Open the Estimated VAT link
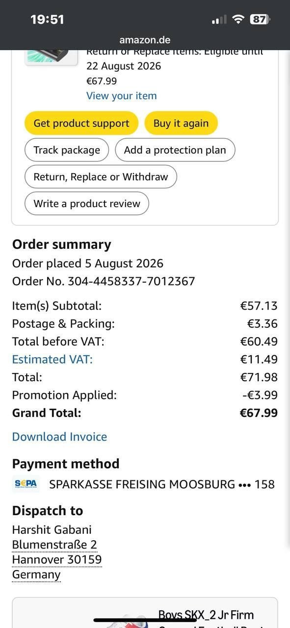290x628 pixels. click(x=53, y=359)
